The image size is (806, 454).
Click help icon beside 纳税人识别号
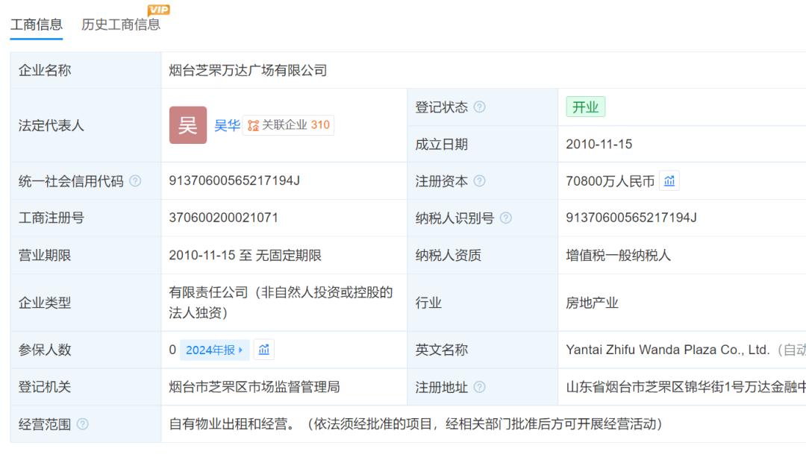point(506,218)
